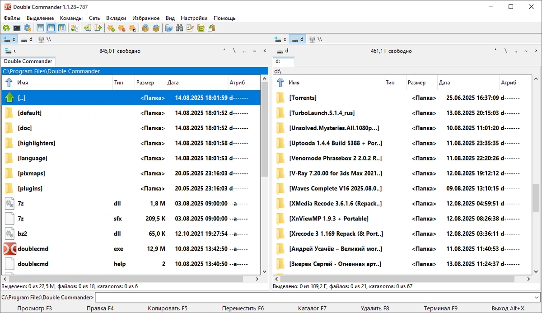Open Synchronize directories folder icon

coord(201,28)
